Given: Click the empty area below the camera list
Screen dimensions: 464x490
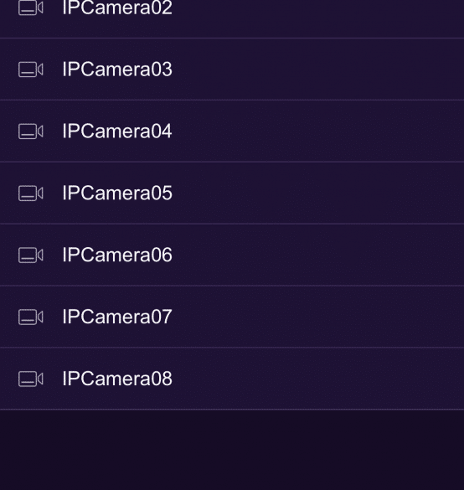Looking at the screenshot, I should (x=232, y=450).
